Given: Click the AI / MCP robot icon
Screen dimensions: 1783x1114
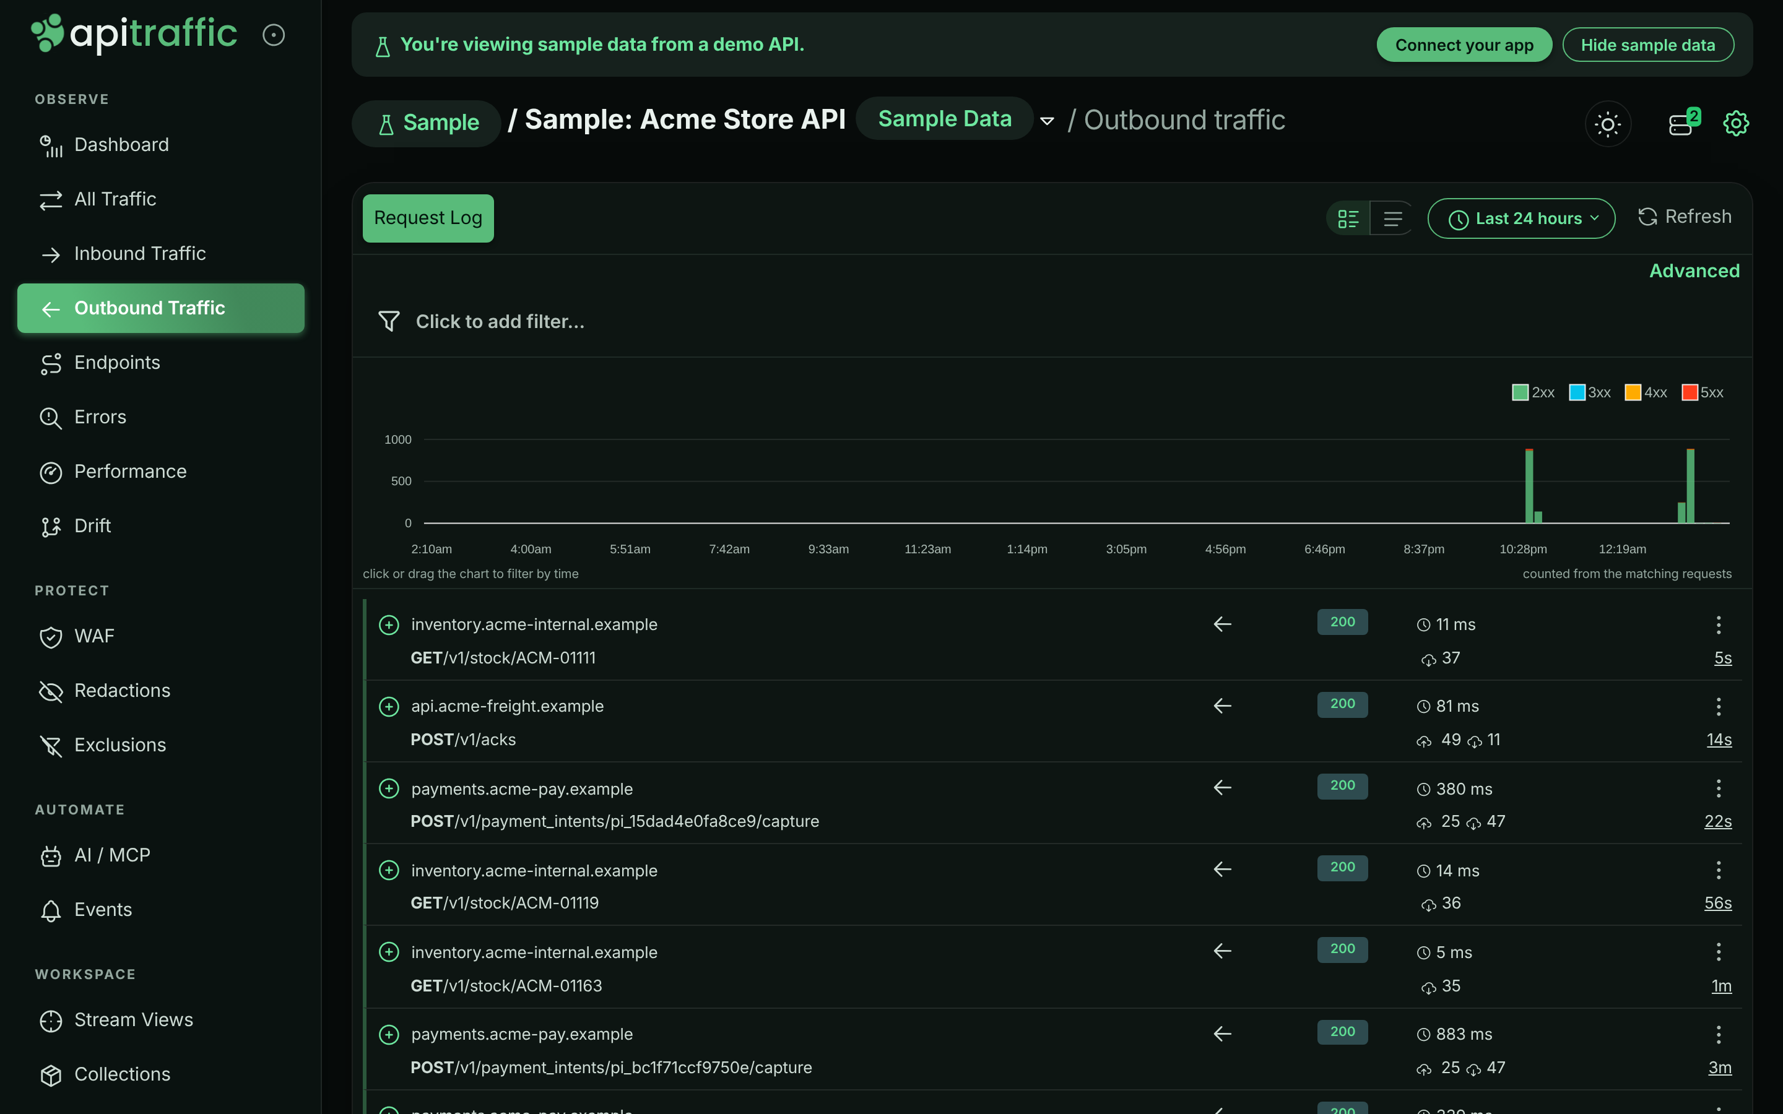Looking at the screenshot, I should coord(51,856).
